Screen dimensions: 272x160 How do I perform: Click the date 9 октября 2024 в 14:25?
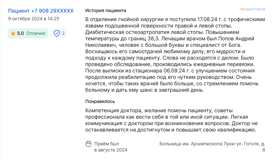34,19
